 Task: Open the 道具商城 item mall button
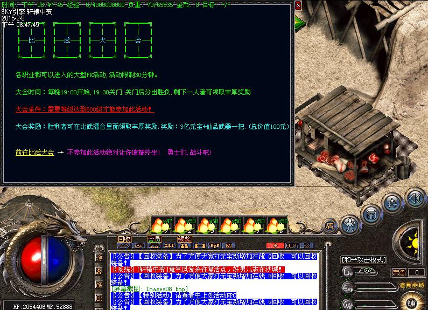click(412, 285)
